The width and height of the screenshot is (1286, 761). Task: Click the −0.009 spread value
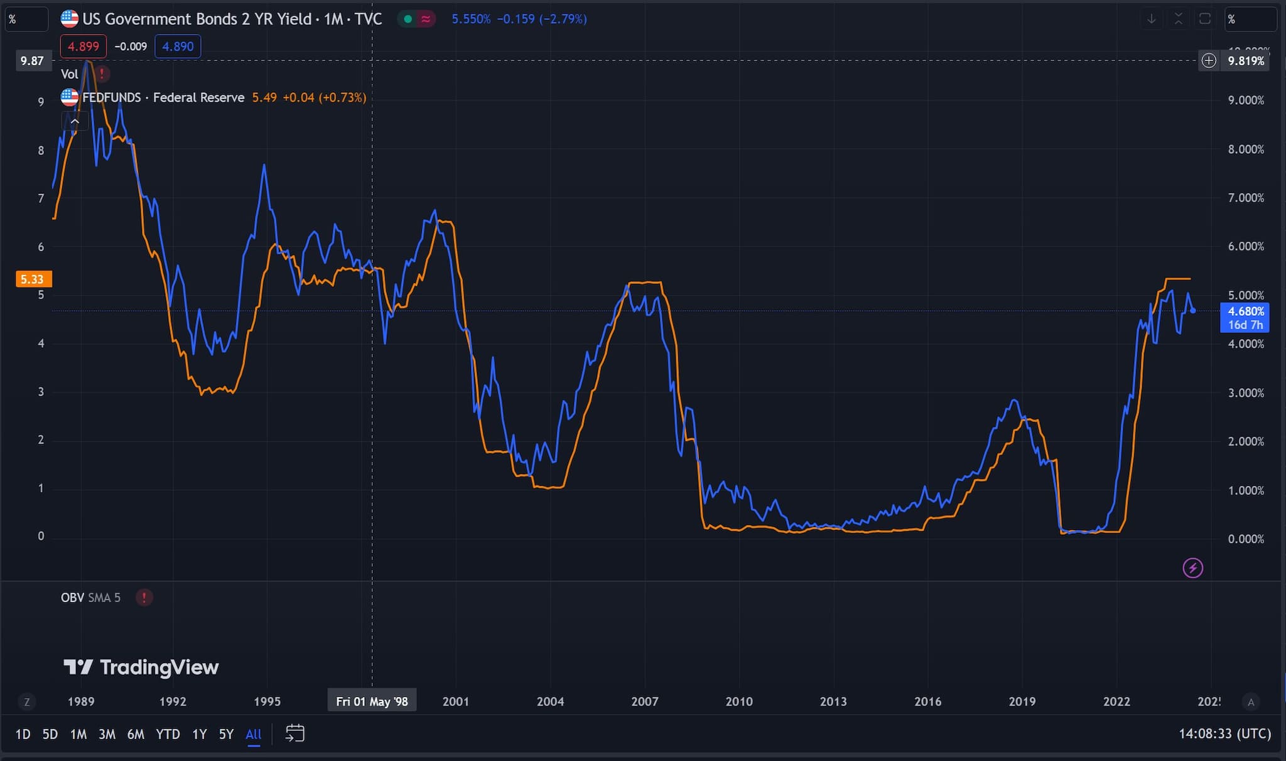[131, 46]
